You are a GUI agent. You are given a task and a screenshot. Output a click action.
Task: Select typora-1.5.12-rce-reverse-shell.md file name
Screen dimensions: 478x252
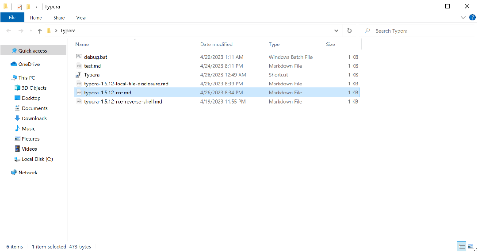[x=123, y=102]
